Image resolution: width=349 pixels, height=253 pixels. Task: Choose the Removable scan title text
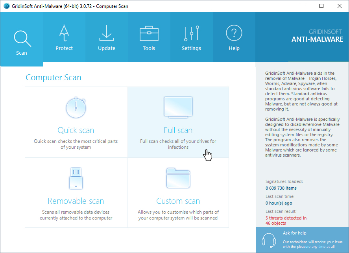tap(76, 201)
